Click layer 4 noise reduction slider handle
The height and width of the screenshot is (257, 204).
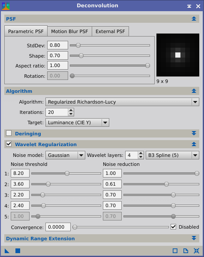[x=173, y=205]
